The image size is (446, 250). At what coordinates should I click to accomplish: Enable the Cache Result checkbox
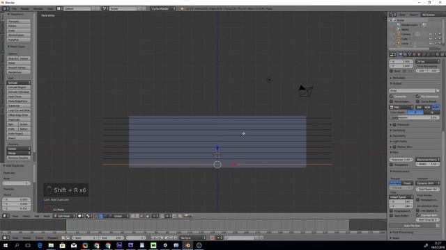click(418, 101)
